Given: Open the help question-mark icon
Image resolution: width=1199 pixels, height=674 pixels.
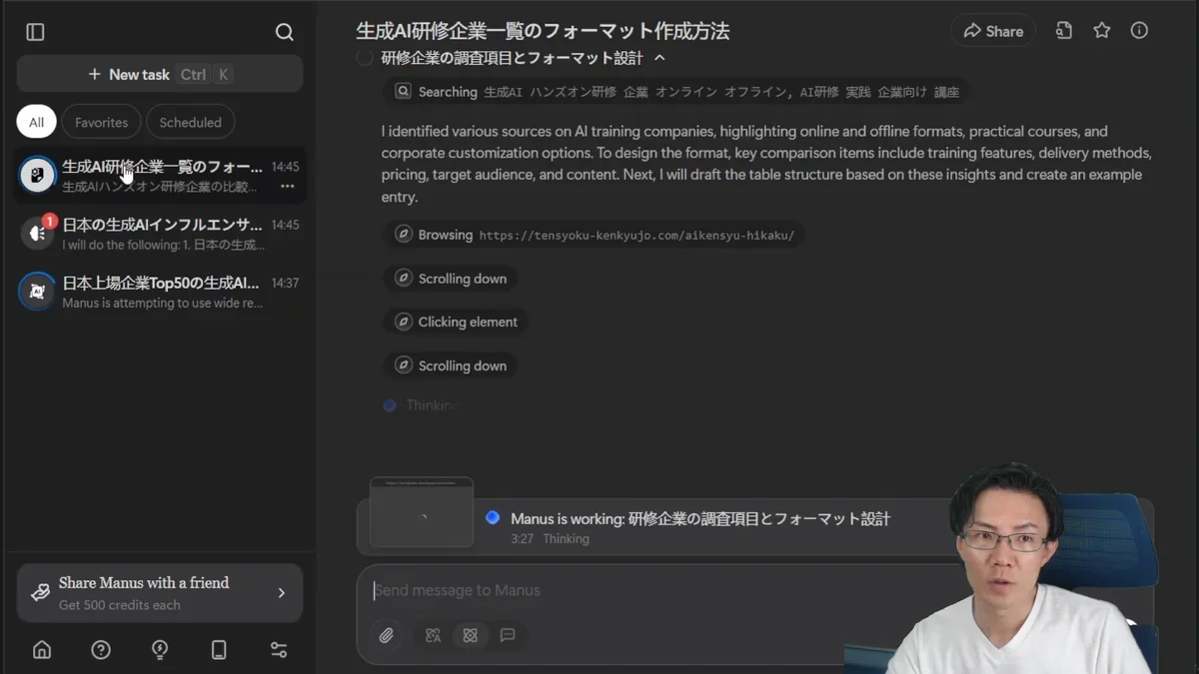Looking at the screenshot, I should pyautogui.click(x=101, y=650).
